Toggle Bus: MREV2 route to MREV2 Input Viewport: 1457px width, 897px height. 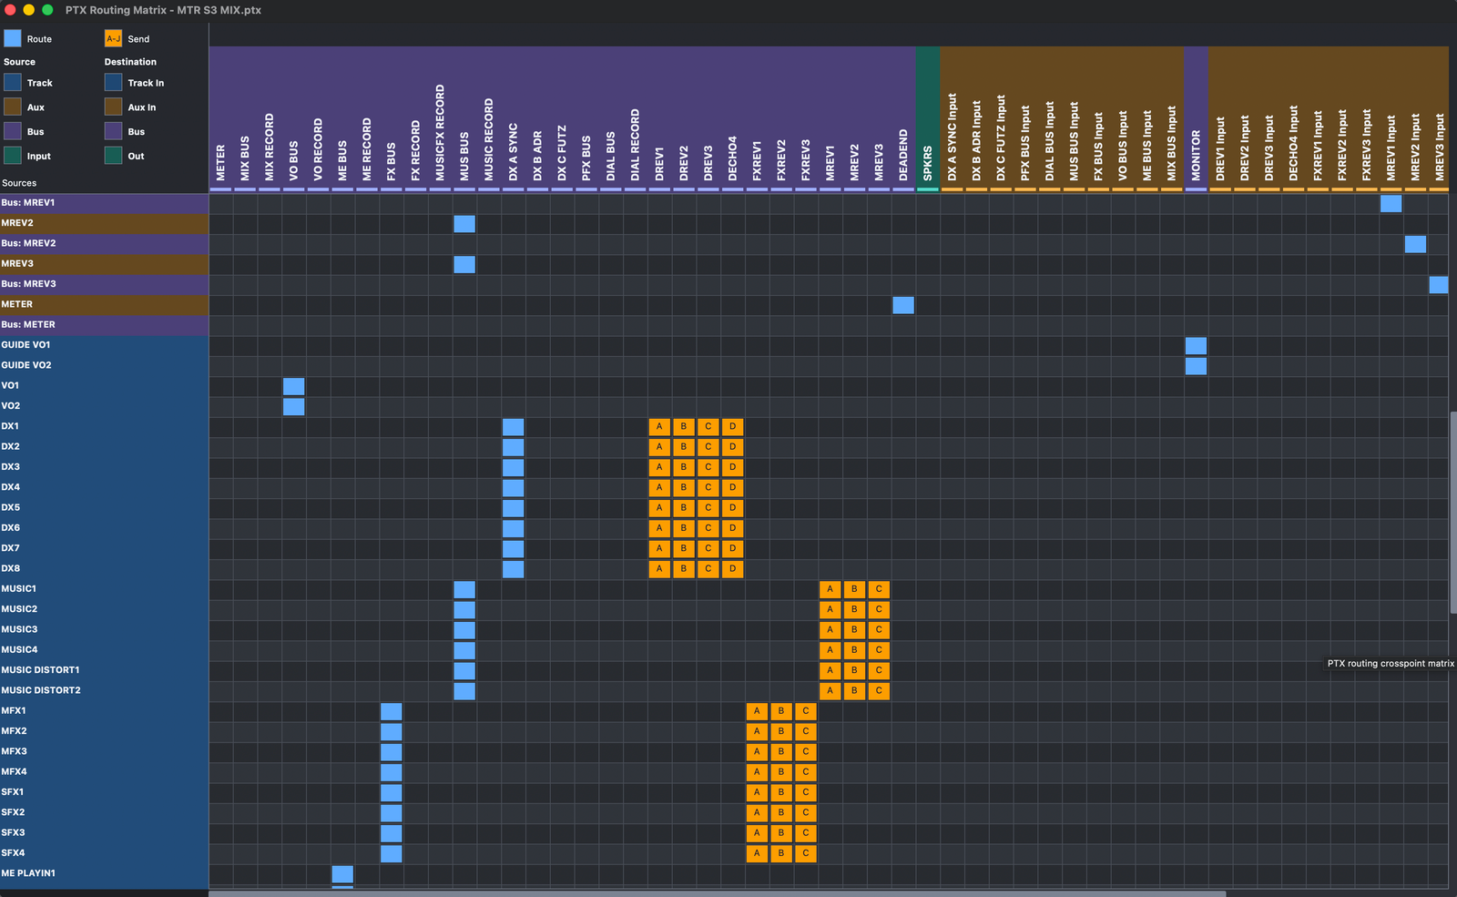click(1415, 244)
